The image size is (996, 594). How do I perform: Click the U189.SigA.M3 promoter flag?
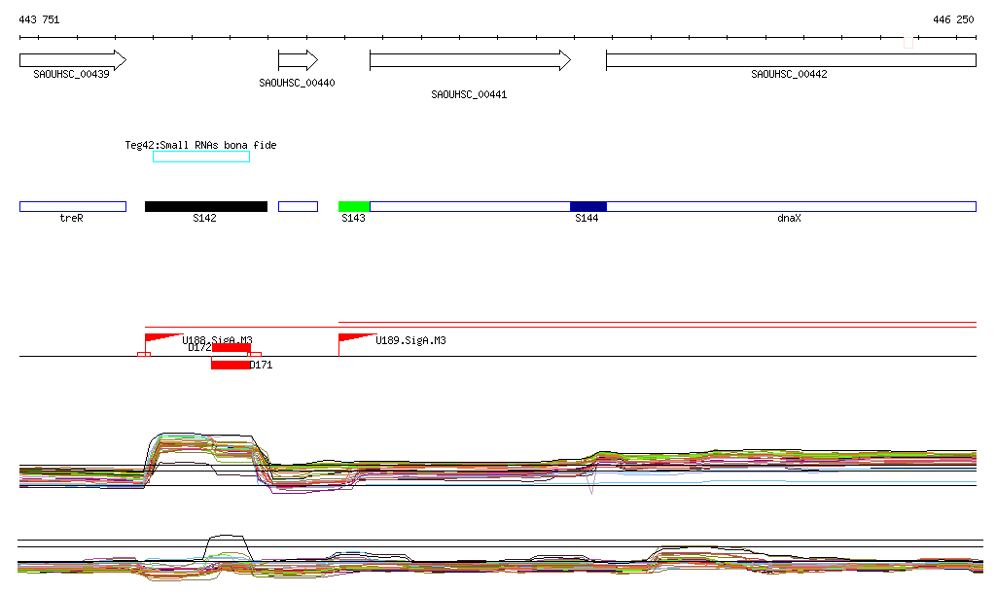pyautogui.click(x=355, y=338)
